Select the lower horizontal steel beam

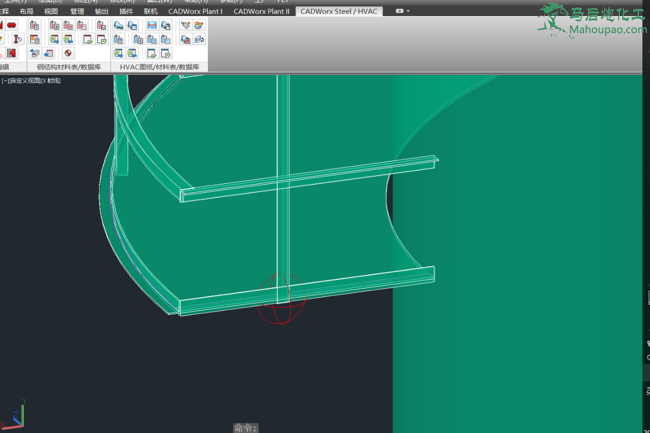click(x=307, y=291)
